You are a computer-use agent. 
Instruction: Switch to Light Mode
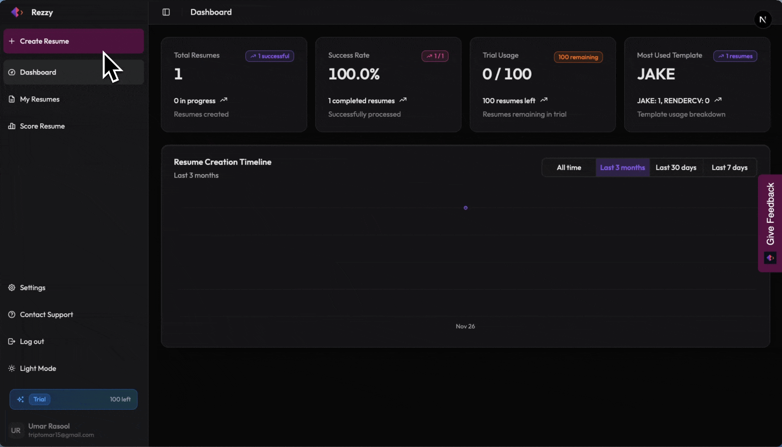click(x=38, y=368)
